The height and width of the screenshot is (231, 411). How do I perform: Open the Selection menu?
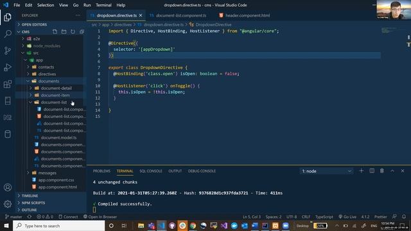point(46,5)
